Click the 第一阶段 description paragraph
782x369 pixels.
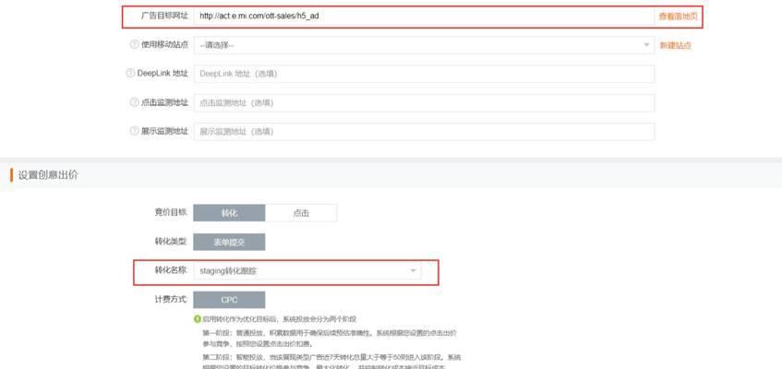tap(330, 338)
